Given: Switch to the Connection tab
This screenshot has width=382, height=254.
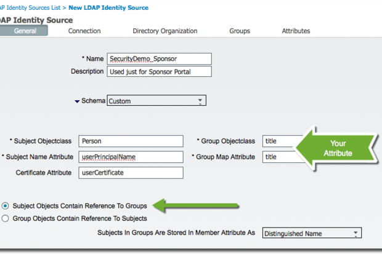Looking at the screenshot, I should pyautogui.click(x=84, y=31).
